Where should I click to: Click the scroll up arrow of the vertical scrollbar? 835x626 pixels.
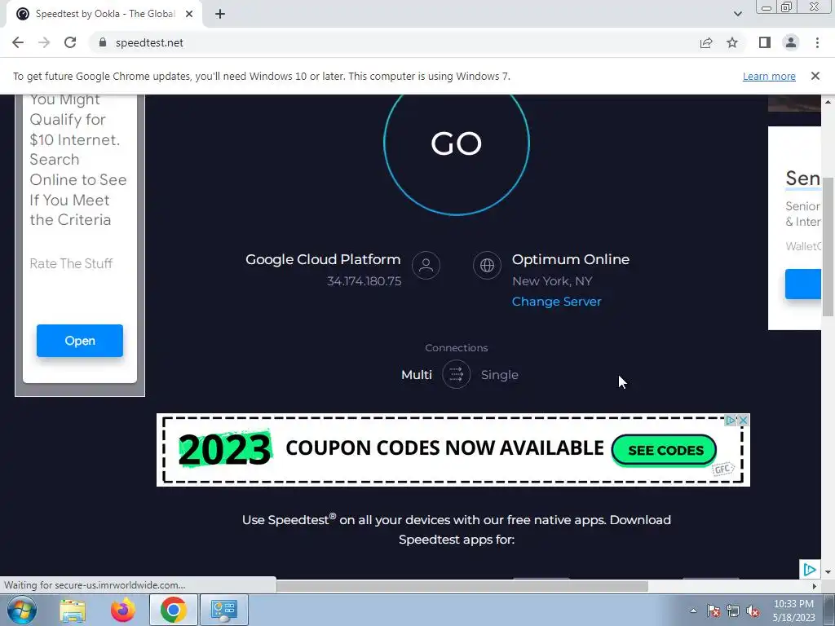click(x=828, y=101)
